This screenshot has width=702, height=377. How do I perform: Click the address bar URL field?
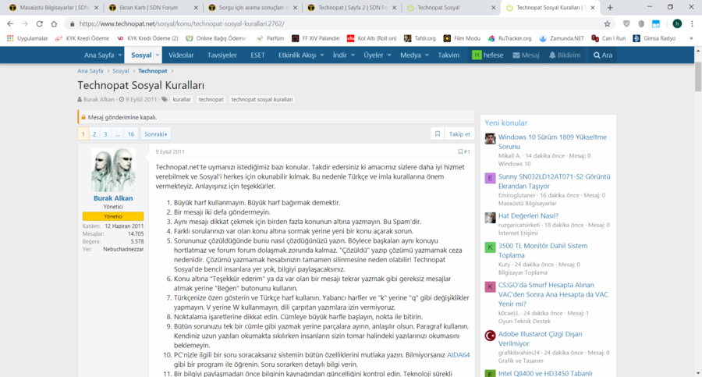click(x=338, y=23)
